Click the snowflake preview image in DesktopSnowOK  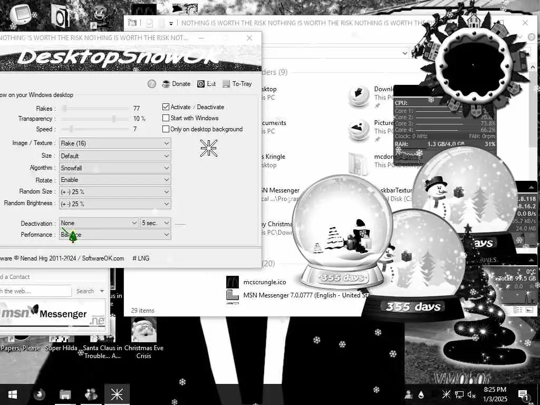[x=209, y=148]
